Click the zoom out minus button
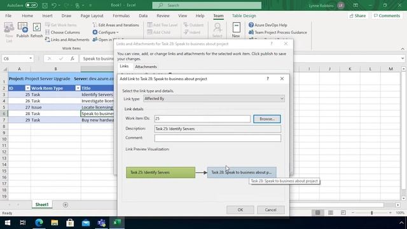 tap(353, 212)
